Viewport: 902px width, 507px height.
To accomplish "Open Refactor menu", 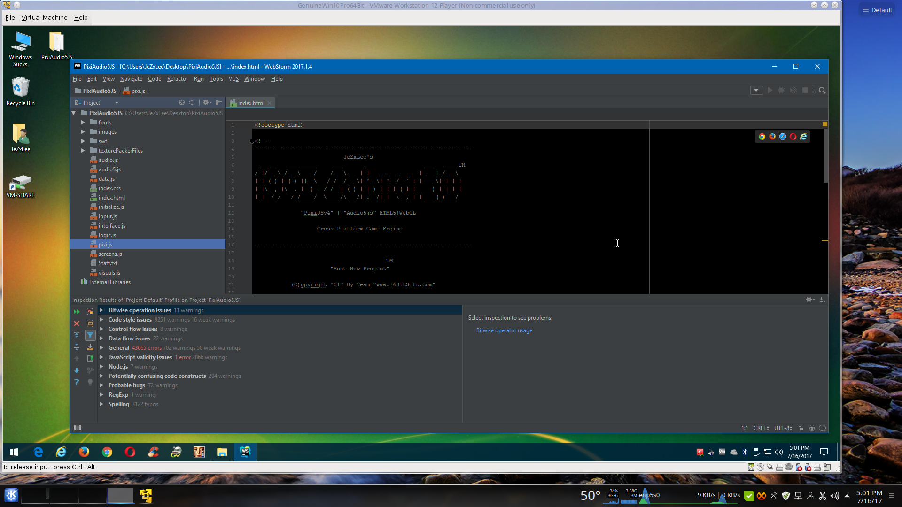I will (x=178, y=79).
